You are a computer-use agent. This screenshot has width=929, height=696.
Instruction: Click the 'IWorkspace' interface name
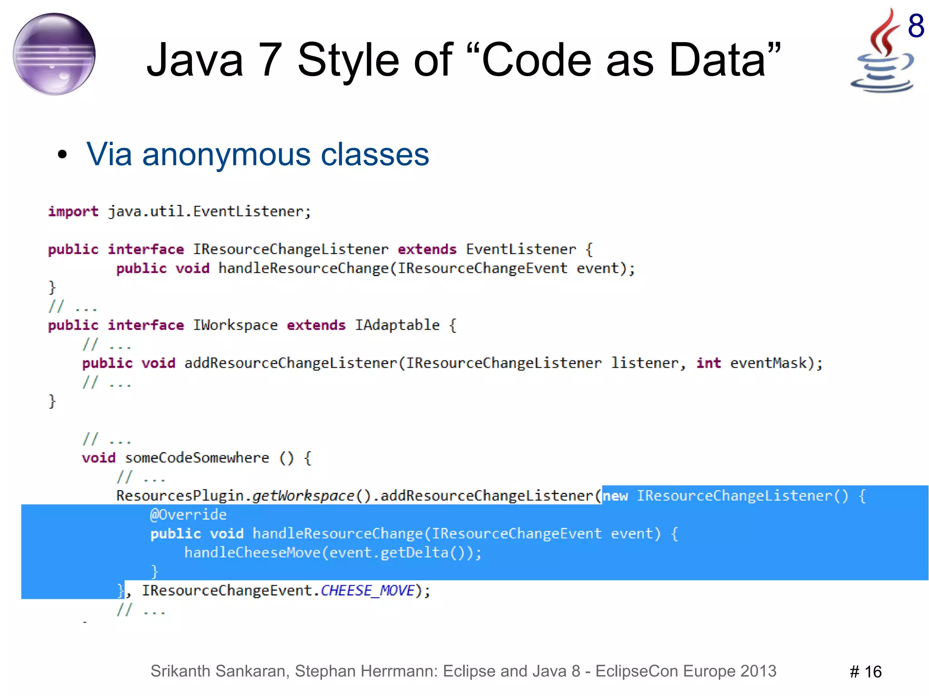(x=235, y=325)
